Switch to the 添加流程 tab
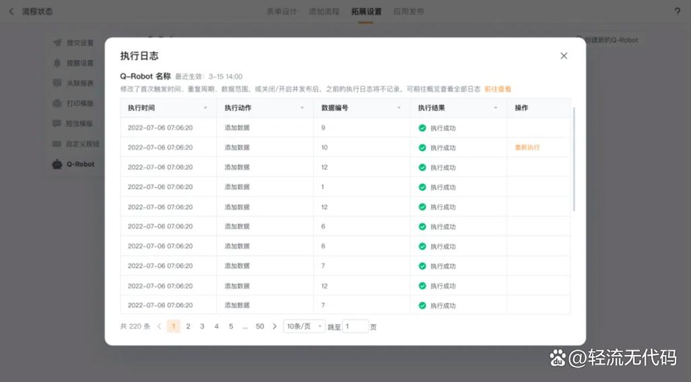The image size is (691, 382). [325, 11]
